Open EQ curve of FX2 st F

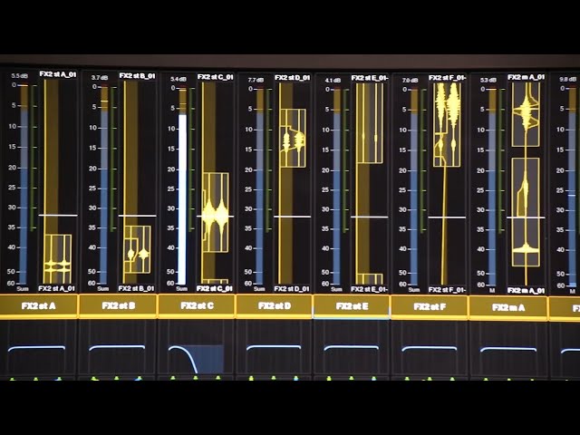(x=430, y=349)
